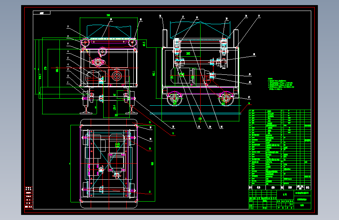Select the concentric-circle reducer in the front view
The width and height of the screenshot is (339, 220).
tap(117, 76)
